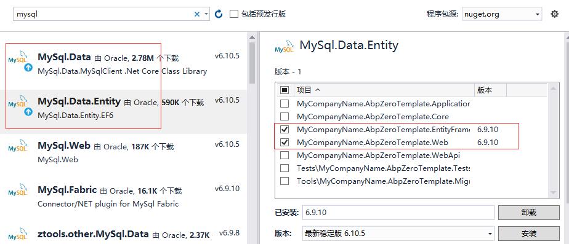The height and width of the screenshot is (244, 569).
Task: Refresh the package list
Action: pos(219,14)
